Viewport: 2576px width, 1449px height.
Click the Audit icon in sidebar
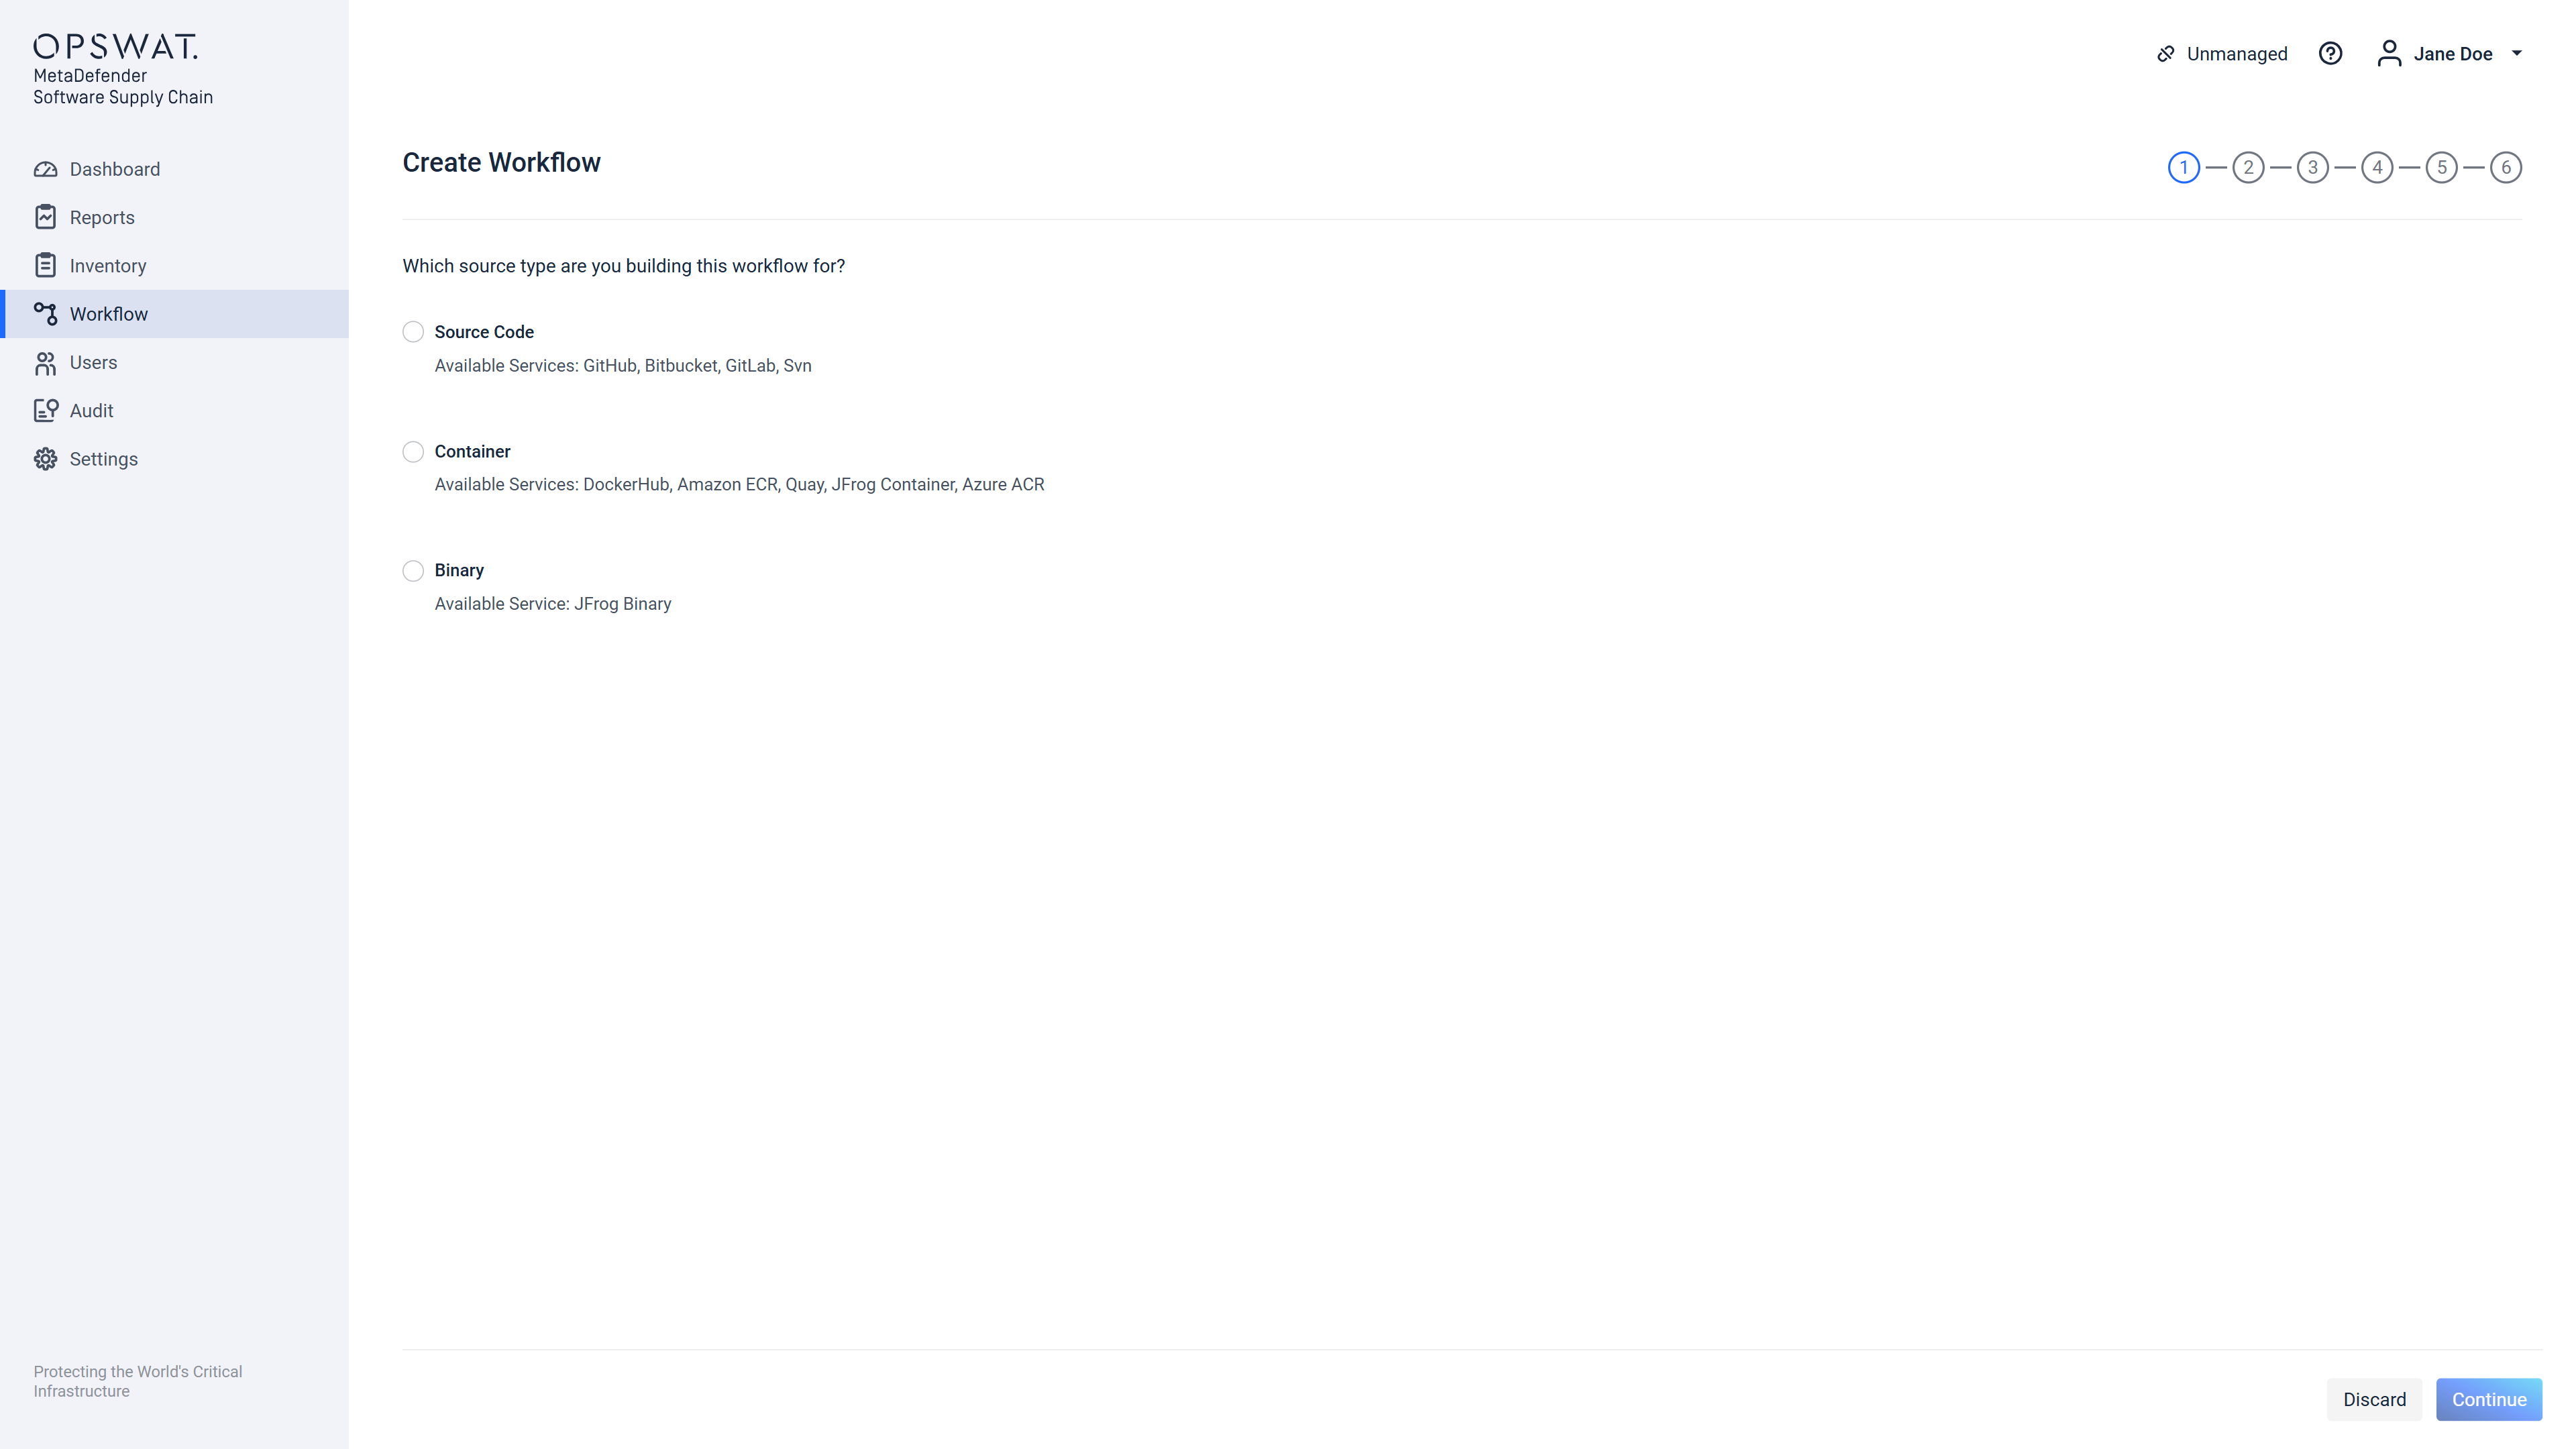click(45, 410)
